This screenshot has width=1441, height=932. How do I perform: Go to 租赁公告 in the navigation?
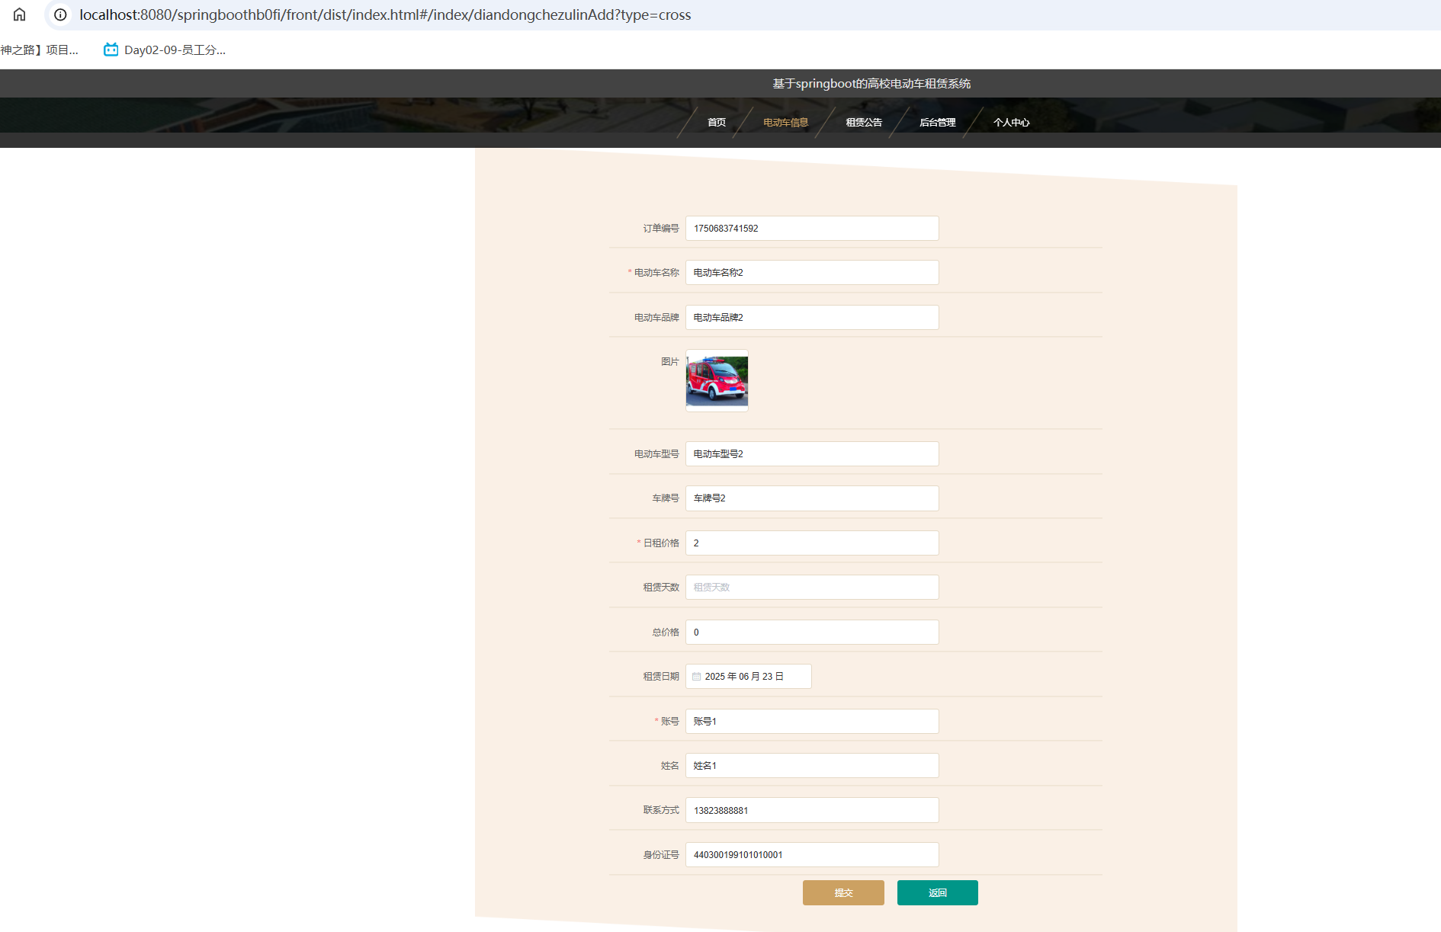click(863, 123)
